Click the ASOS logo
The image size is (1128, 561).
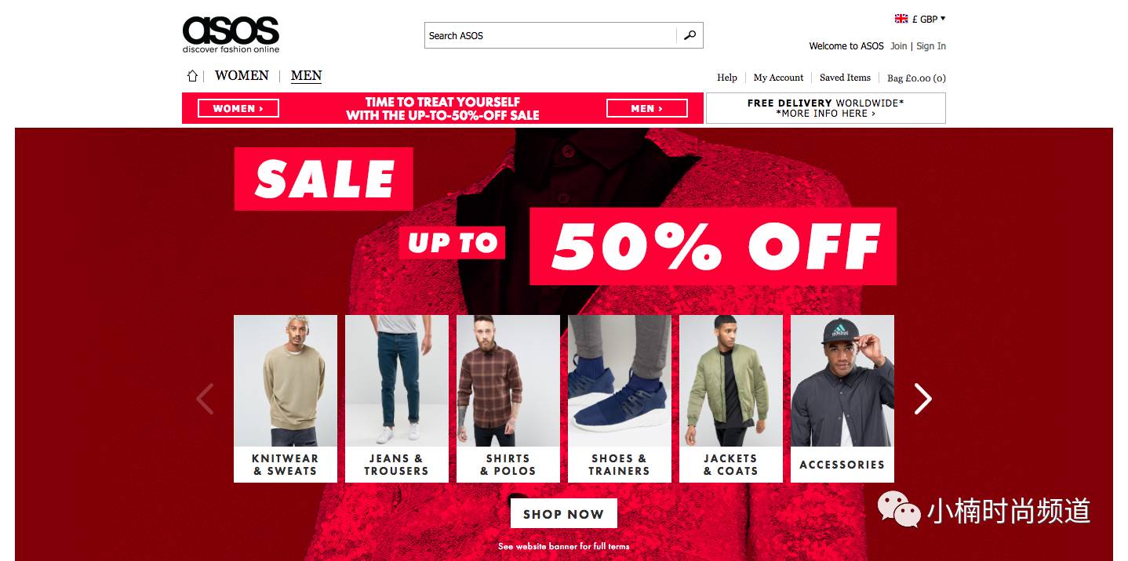[x=231, y=34]
